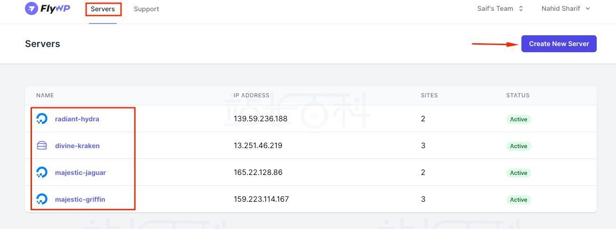This screenshot has width=616, height=229.
Task: Click the Active badge for majestic-griffin
Action: pyautogui.click(x=519, y=200)
